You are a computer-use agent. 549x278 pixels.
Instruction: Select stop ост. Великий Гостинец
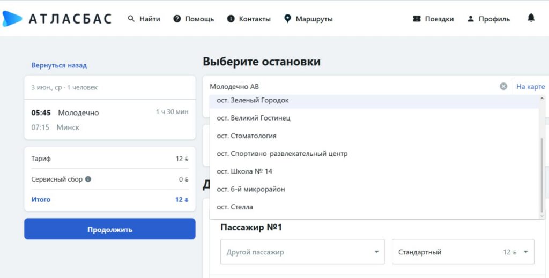click(x=374, y=118)
